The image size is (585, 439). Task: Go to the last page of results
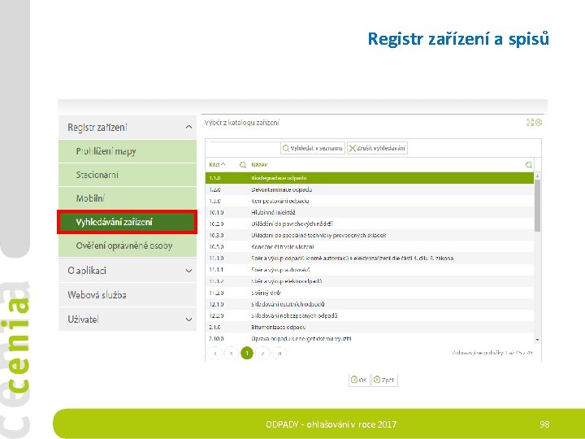[279, 353]
